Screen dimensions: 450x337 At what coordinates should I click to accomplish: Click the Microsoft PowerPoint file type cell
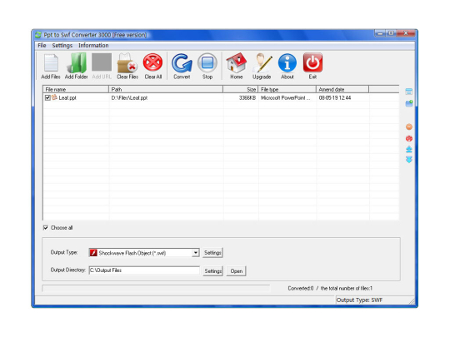click(286, 97)
